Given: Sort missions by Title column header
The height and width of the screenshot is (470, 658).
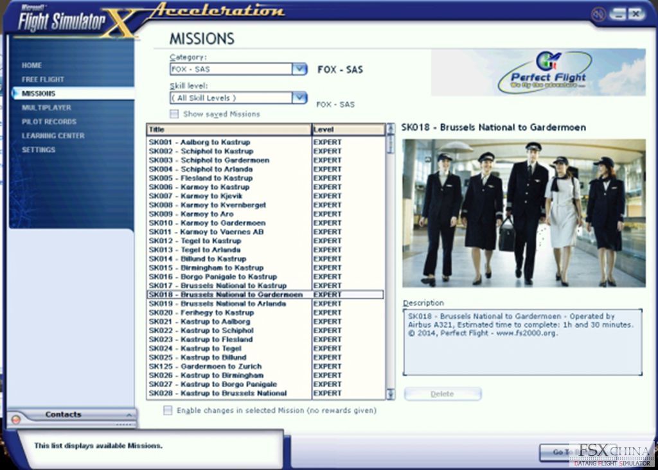Looking at the screenshot, I should tap(229, 130).
